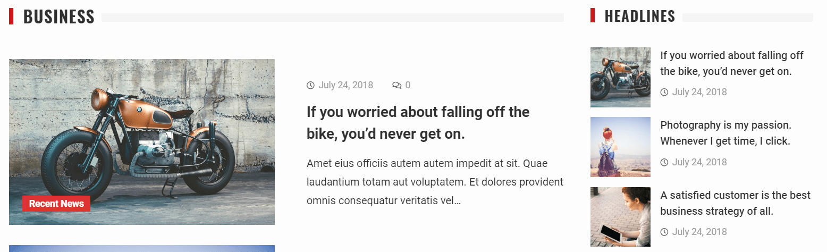The height and width of the screenshot is (252, 827).
Task: Open the Recent News category tag
Action: tap(56, 204)
